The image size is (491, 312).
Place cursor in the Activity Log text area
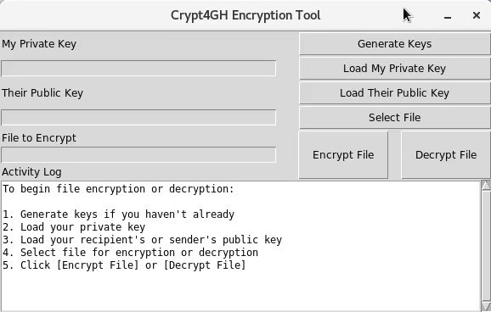(240, 246)
